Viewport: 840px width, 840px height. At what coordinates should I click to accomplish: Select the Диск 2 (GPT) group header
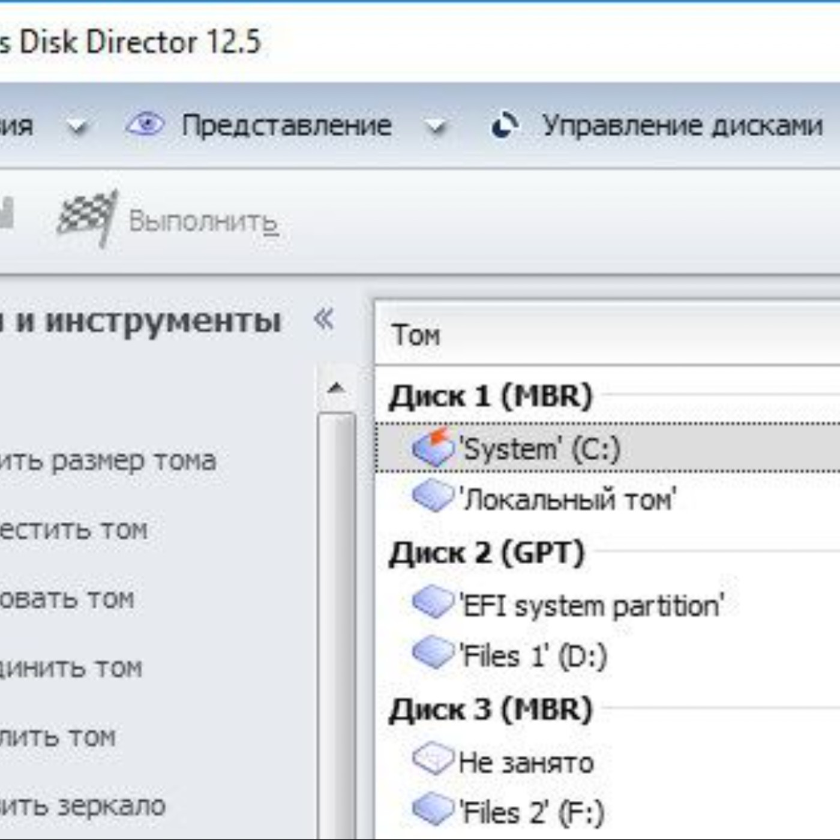click(487, 553)
